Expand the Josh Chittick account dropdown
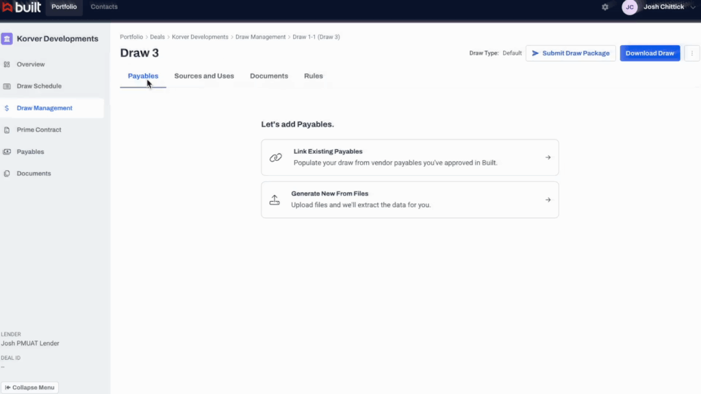This screenshot has width=701, height=394. (693, 7)
